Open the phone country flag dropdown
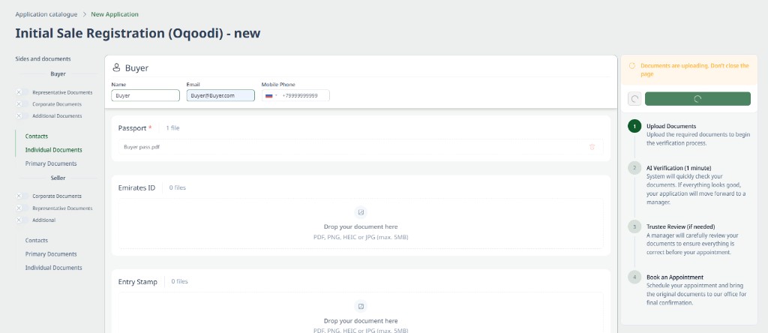The height and width of the screenshot is (333, 768). click(271, 95)
